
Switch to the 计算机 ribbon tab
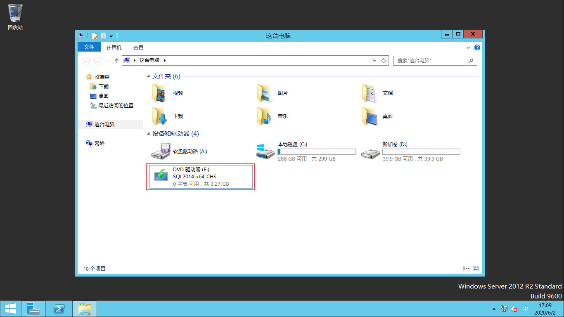point(114,47)
